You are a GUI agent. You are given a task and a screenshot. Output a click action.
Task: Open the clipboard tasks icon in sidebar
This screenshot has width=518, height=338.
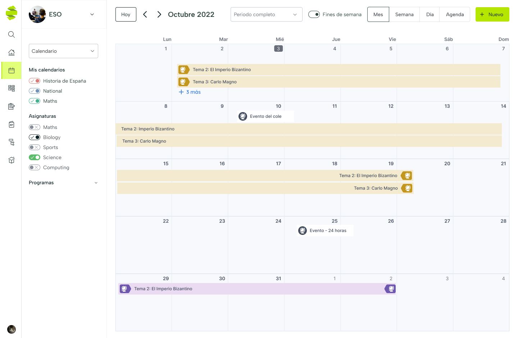point(12,106)
